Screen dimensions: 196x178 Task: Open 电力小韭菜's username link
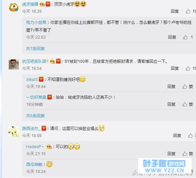[36, 23]
